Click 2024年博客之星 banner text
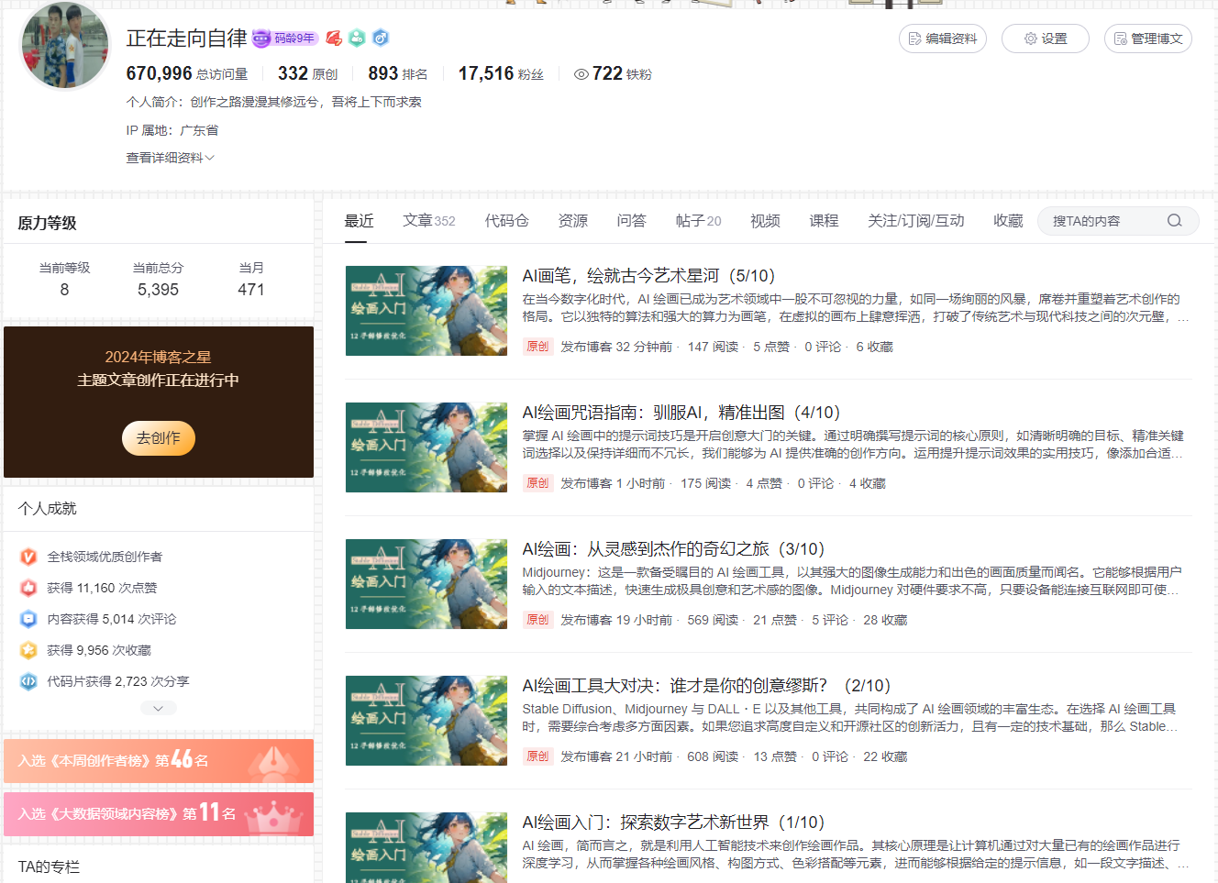 (158, 357)
